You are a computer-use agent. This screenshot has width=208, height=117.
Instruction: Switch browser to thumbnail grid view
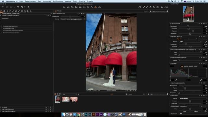click(x=55, y=94)
